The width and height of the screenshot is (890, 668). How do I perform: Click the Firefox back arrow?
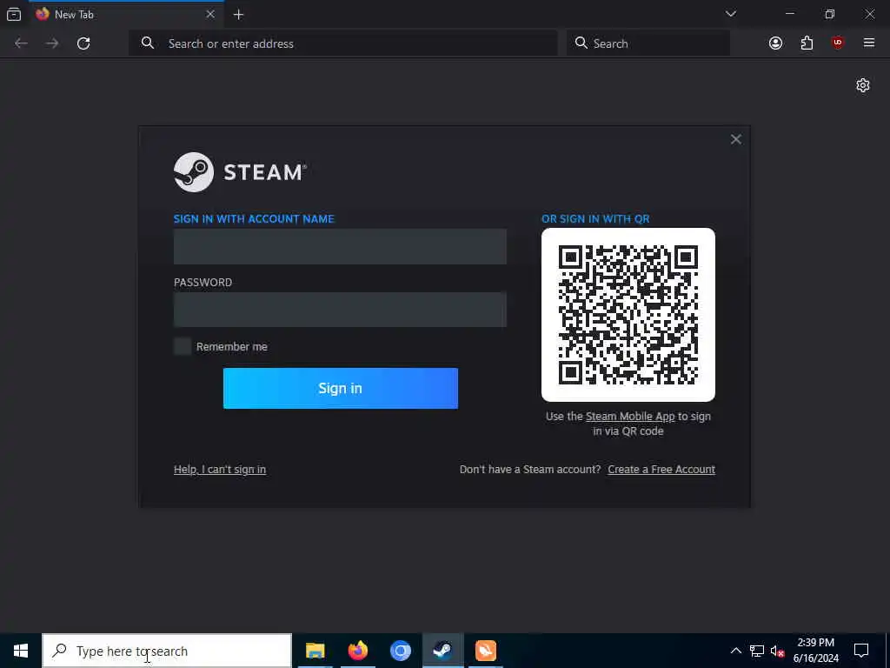pyautogui.click(x=21, y=43)
